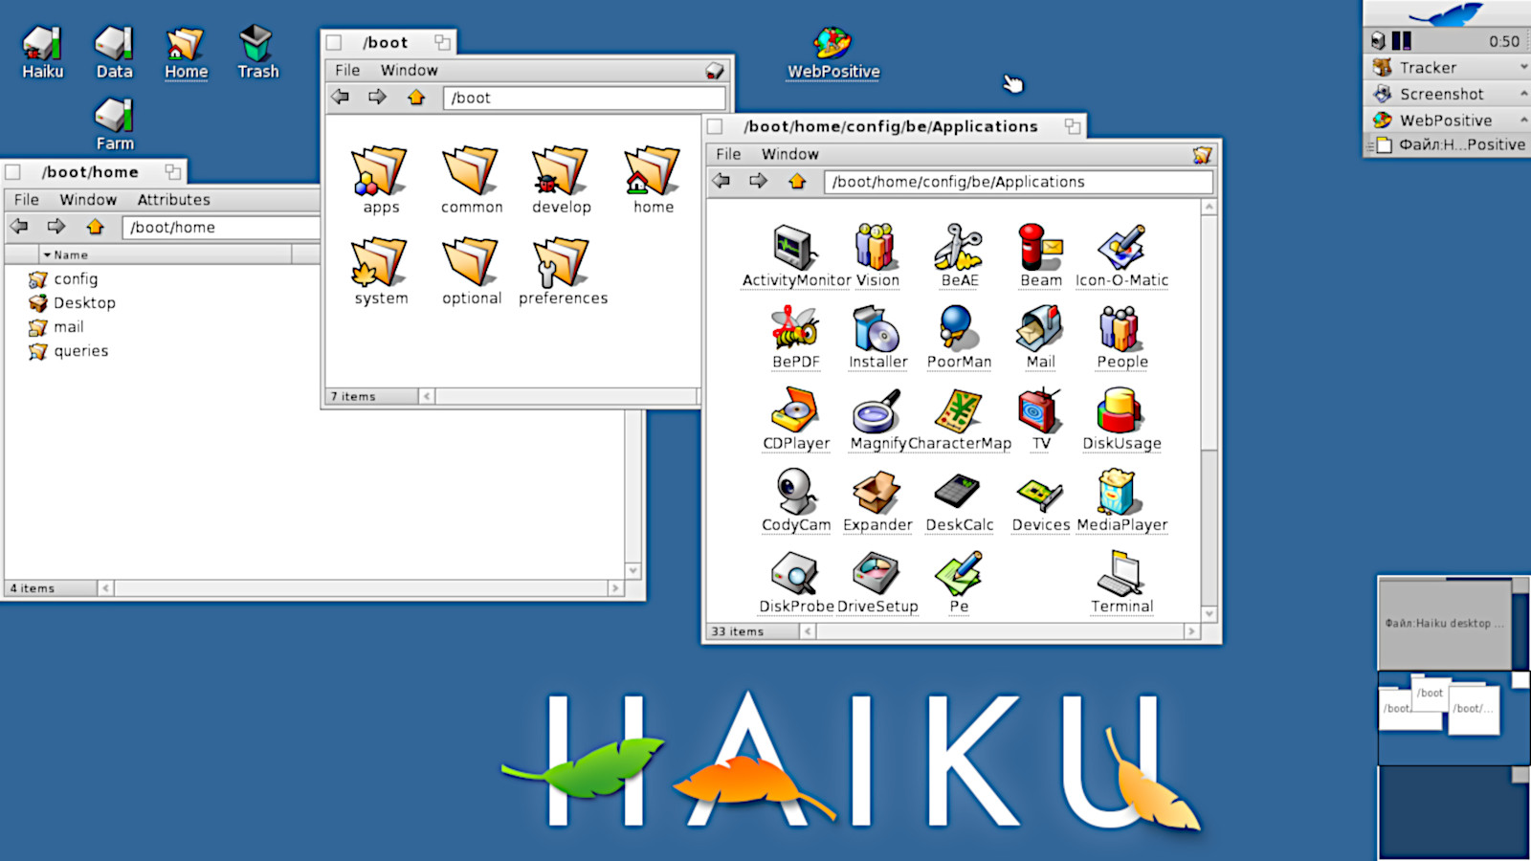Open Window menu in /boot window

410,70
